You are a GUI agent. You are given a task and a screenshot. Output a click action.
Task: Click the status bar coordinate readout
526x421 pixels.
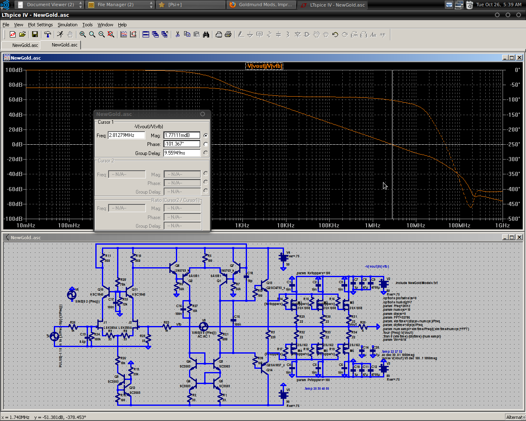point(44,417)
